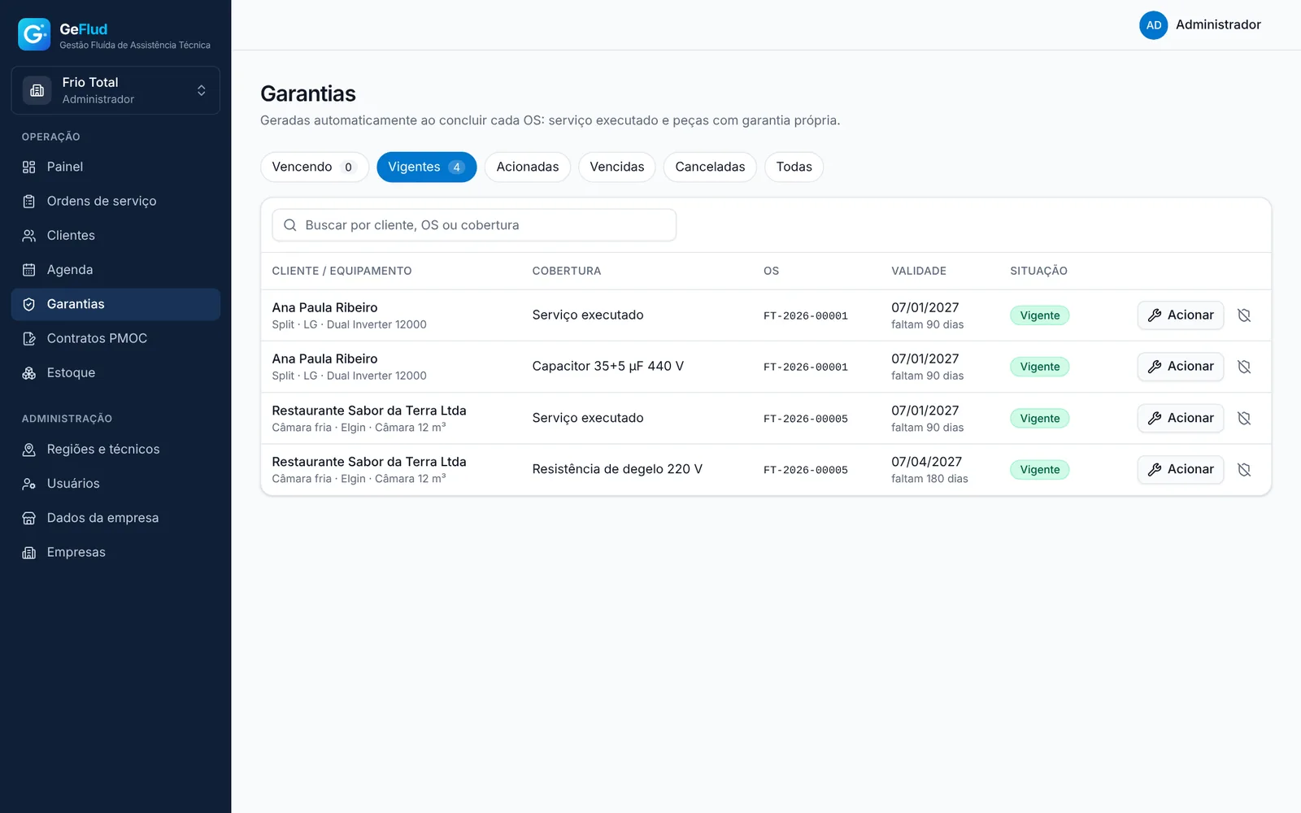Click the Administrador user name
Viewport: 1301px width, 813px height.
pyautogui.click(x=1218, y=25)
